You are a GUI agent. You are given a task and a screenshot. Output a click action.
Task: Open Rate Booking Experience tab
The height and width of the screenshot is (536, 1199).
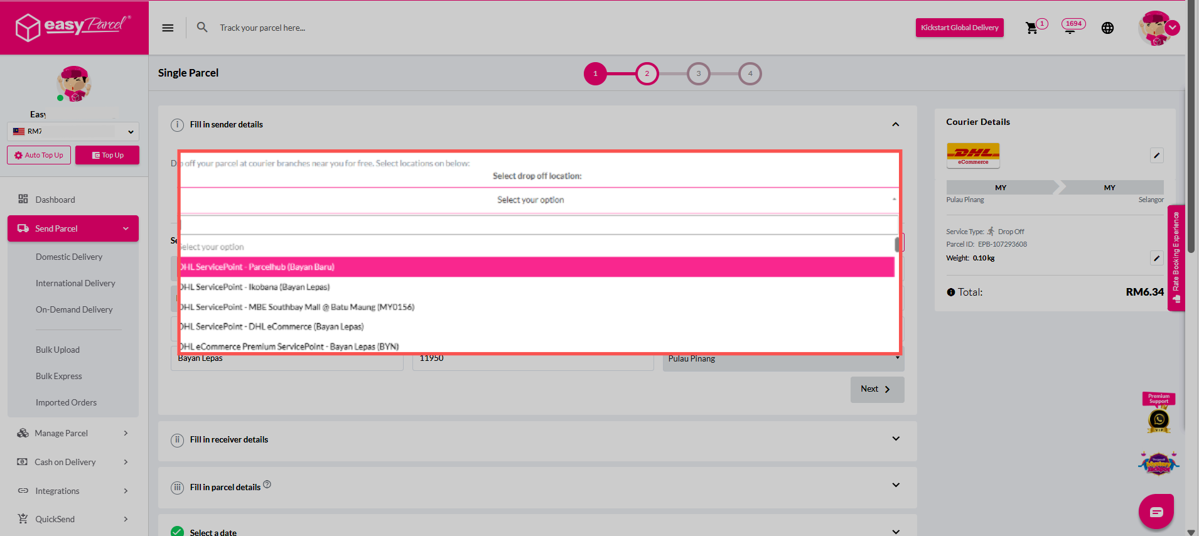click(1176, 258)
